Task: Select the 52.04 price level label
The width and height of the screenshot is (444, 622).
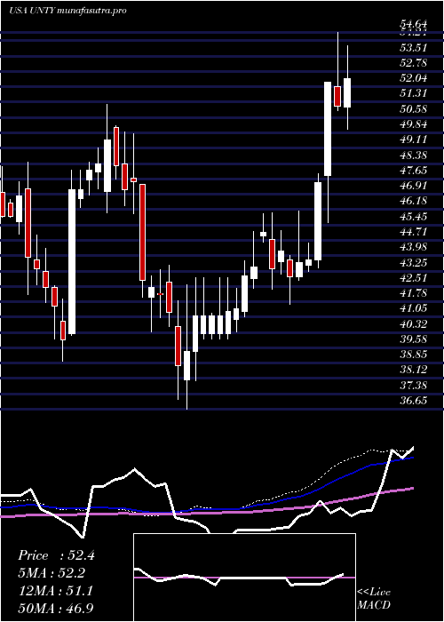Action: [414, 78]
